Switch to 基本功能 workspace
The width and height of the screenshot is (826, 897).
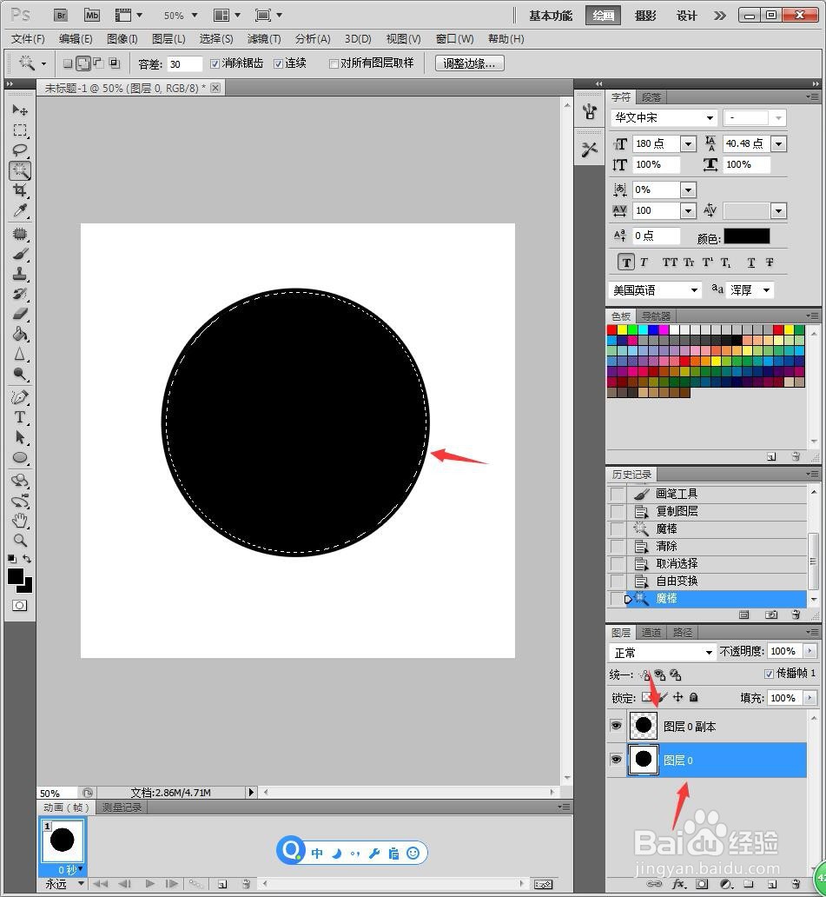click(x=550, y=16)
